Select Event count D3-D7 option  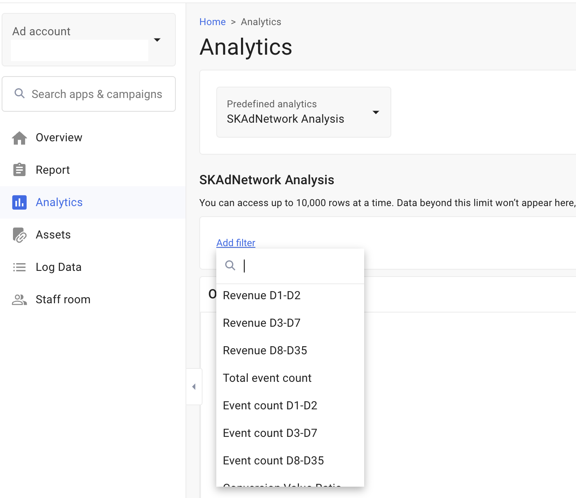coord(270,433)
